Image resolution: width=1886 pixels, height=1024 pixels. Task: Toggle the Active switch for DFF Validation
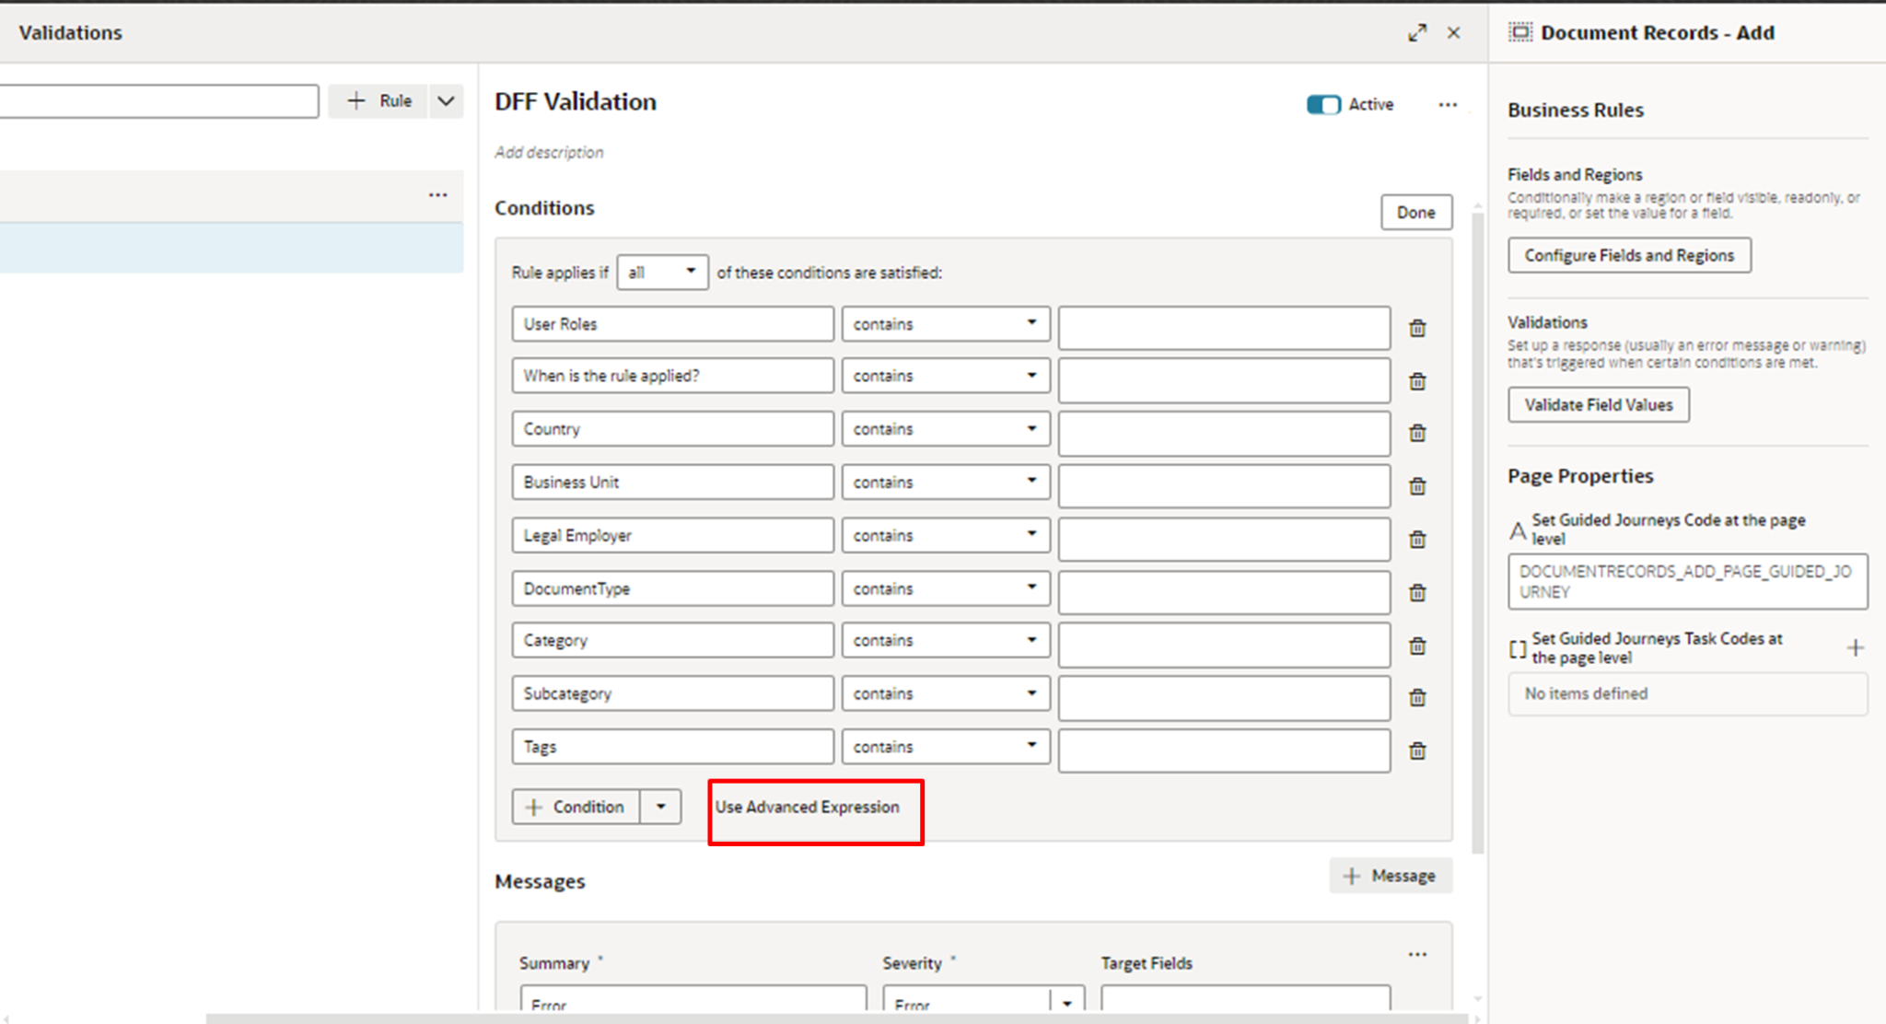(1324, 104)
